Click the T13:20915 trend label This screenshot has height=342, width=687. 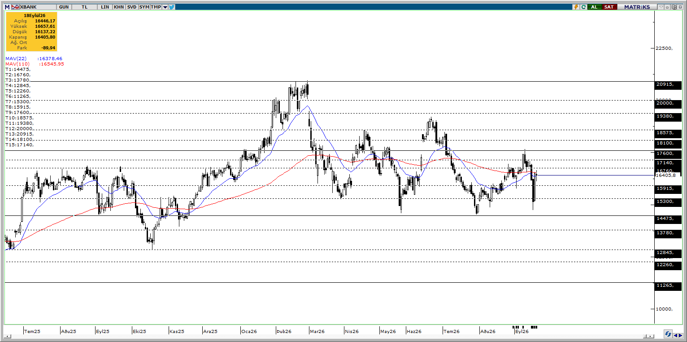click(19, 134)
